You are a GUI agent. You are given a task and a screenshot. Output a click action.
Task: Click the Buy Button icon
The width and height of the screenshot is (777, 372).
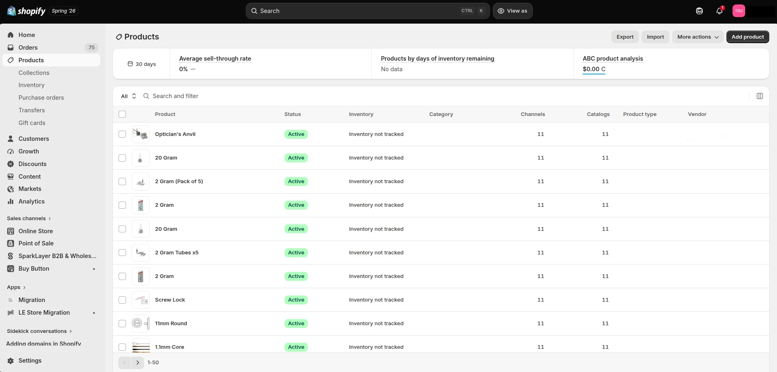coord(11,269)
